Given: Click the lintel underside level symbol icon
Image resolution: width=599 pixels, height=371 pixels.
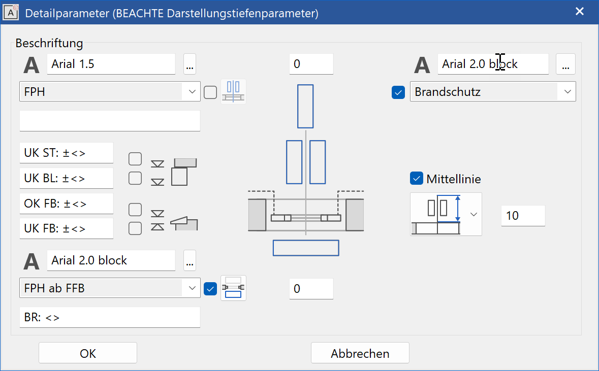Looking at the screenshot, I should tap(184, 172).
